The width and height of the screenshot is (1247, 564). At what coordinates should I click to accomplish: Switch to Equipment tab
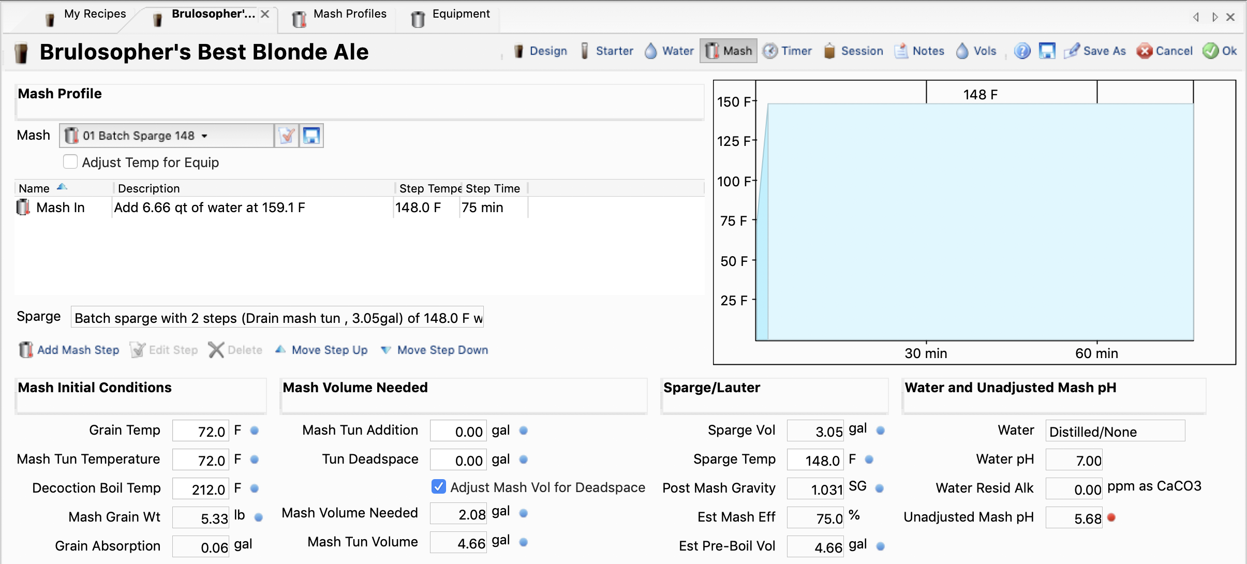[x=450, y=16]
